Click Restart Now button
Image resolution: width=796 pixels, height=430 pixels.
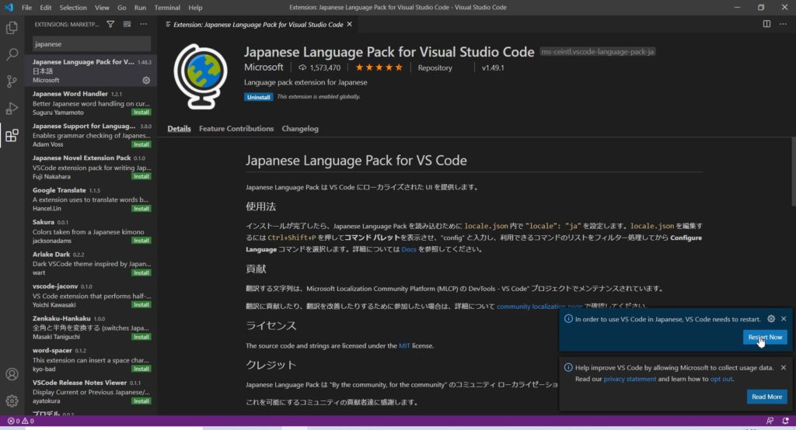pos(765,337)
